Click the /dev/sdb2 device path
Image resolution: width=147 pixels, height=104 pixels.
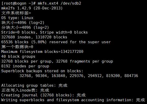[71, 3]
